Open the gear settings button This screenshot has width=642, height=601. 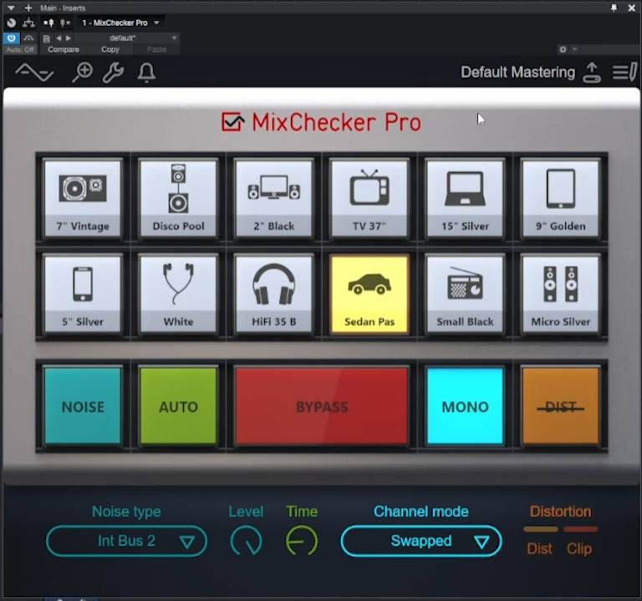tap(563, 49)
